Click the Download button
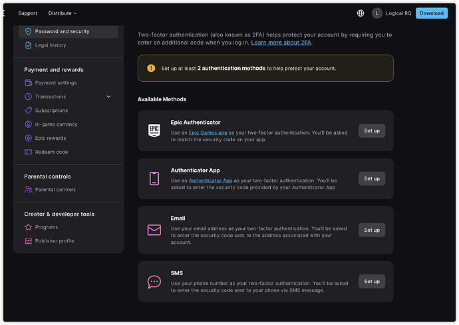 (x=432, y=13)
